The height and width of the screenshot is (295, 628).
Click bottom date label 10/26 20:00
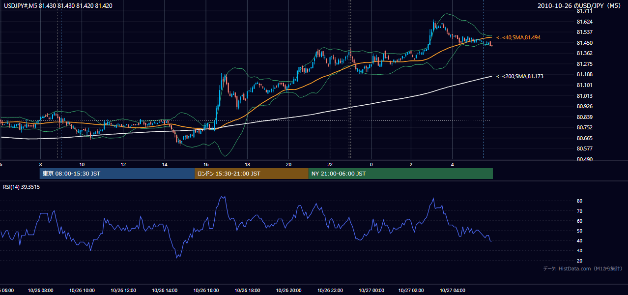[x=289, y=290]
